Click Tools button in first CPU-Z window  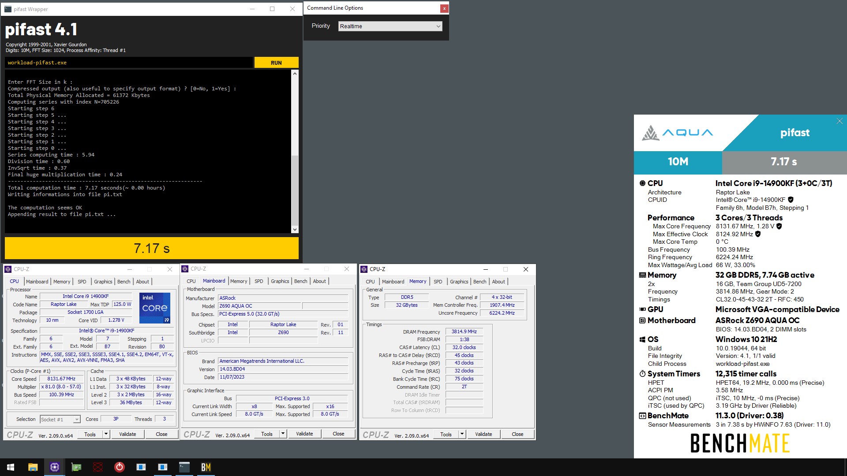coord(90,434)
